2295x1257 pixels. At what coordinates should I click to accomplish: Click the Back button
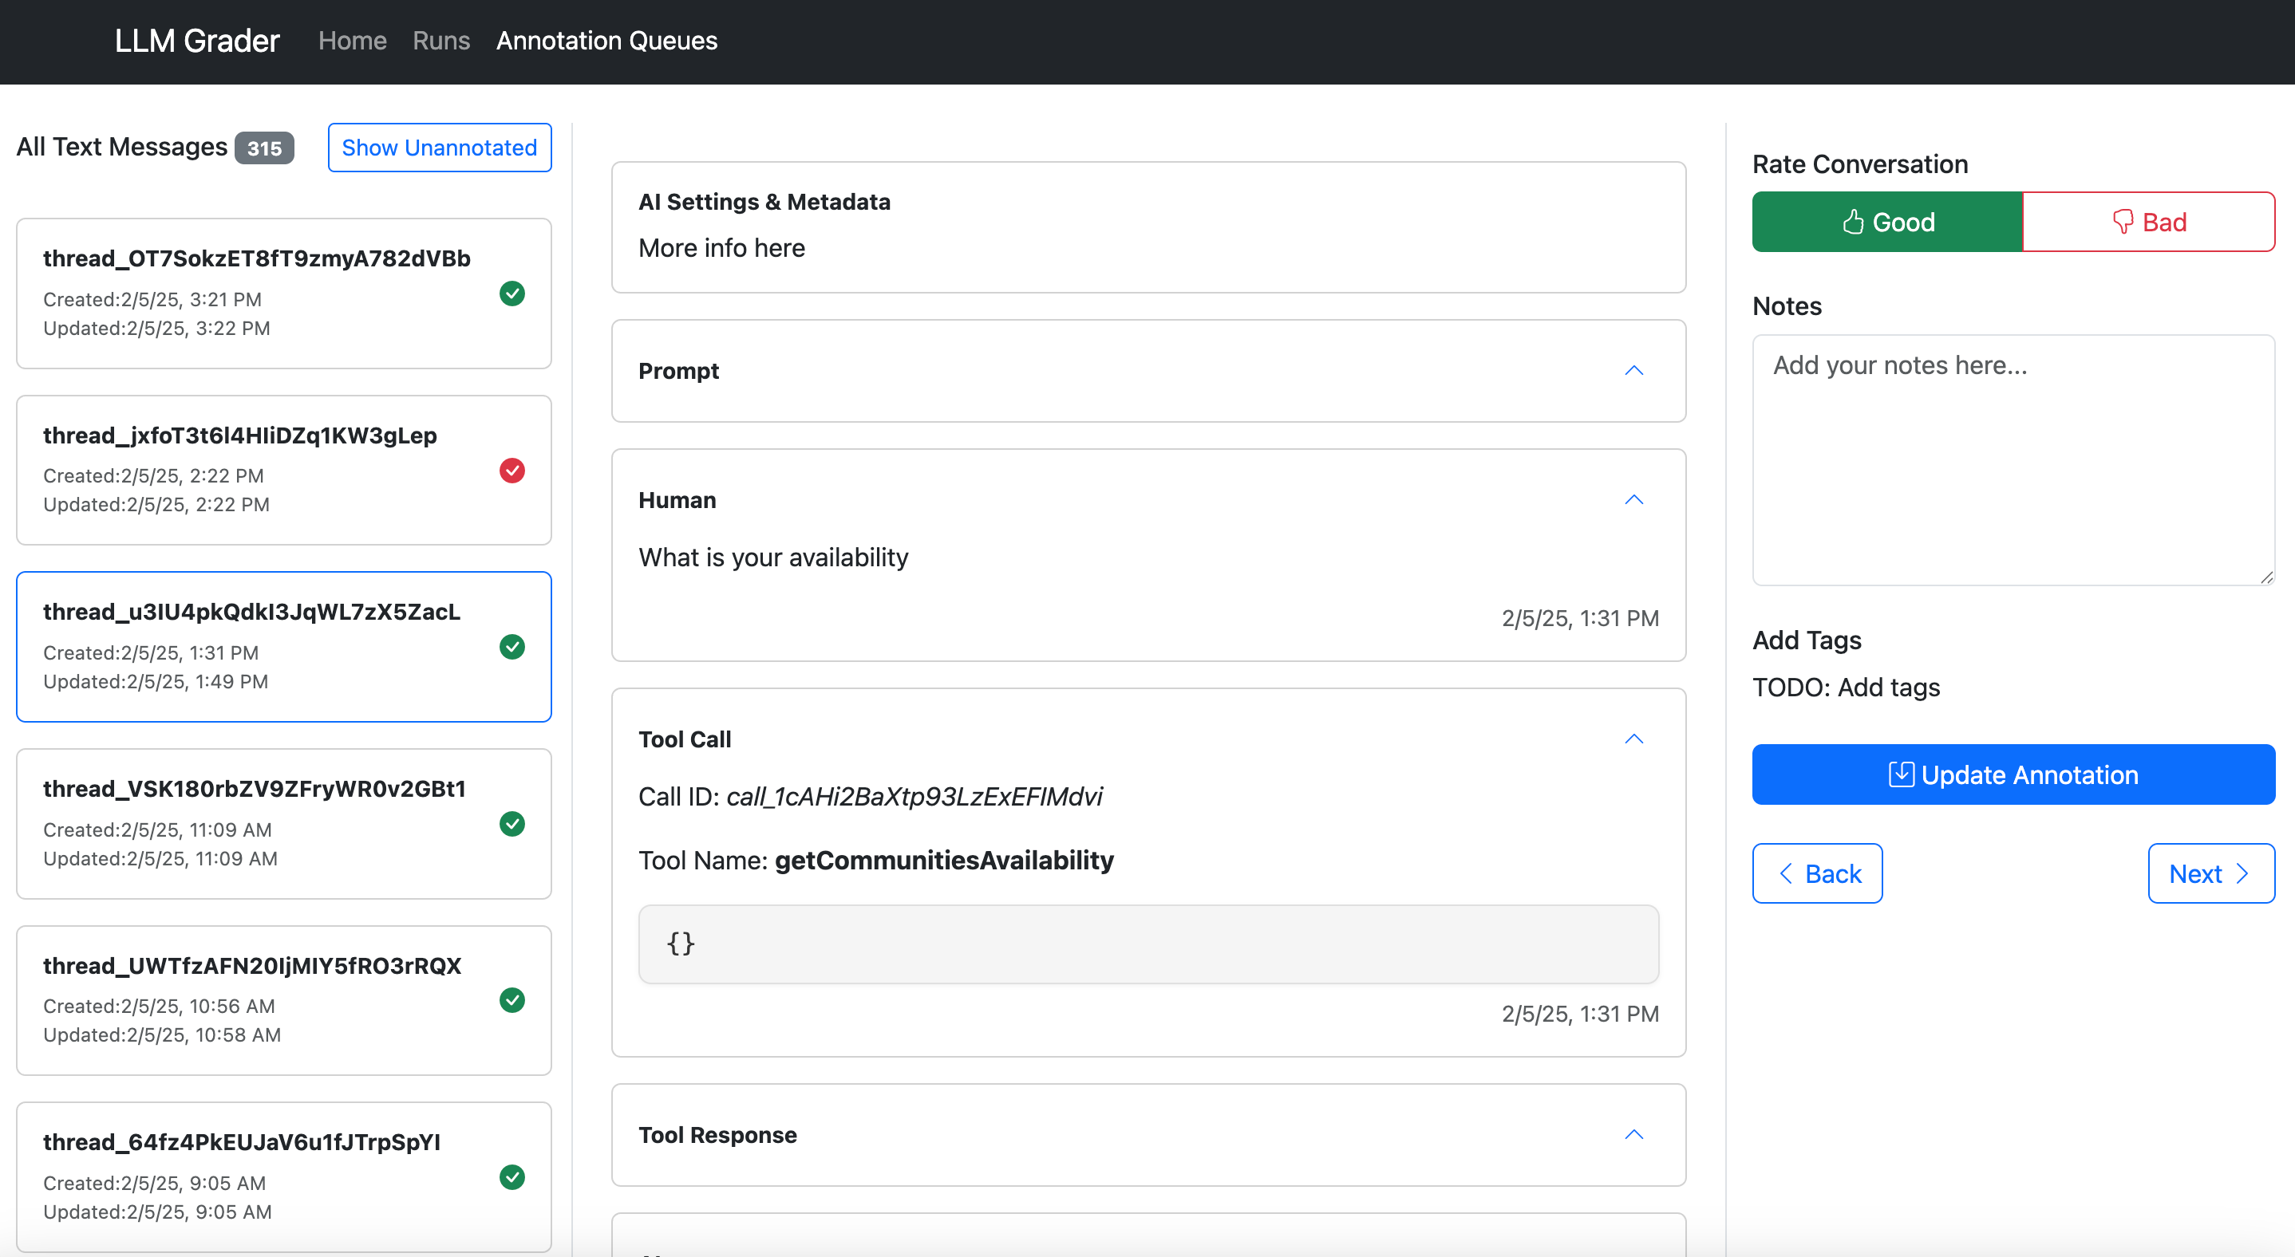click(1816, 873)
